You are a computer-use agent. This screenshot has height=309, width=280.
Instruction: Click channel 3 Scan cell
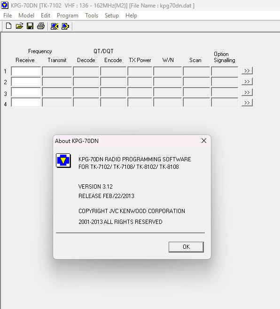click(196, 92)
